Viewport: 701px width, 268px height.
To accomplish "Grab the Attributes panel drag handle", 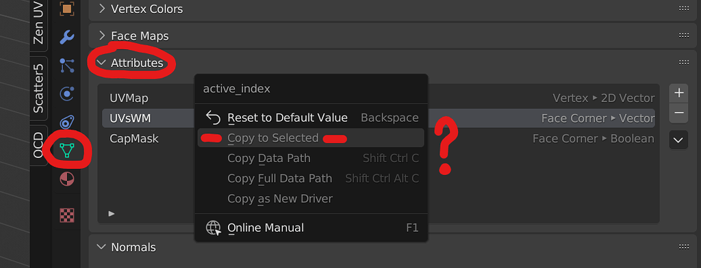I will point(684,62).
